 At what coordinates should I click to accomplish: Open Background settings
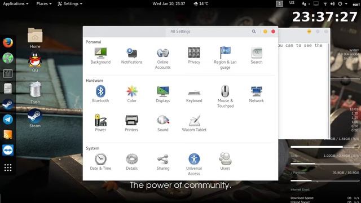click(x=100, y=56)
